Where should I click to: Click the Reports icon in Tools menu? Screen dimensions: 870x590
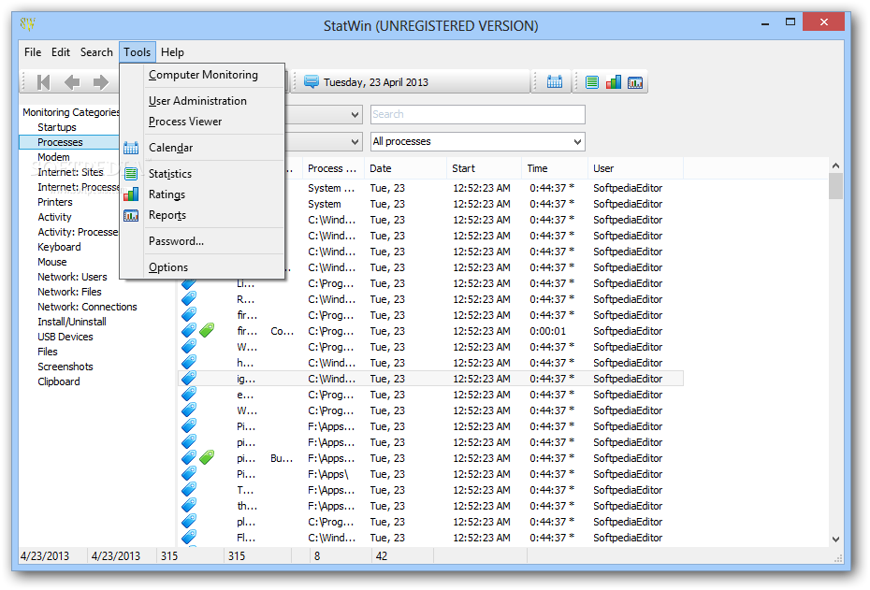[x=131, y=215]
